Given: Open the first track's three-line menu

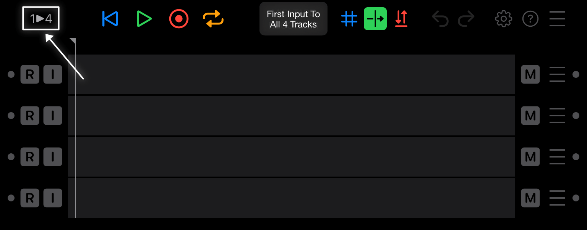Looking at the screenshot, I should tap(557, 74).
